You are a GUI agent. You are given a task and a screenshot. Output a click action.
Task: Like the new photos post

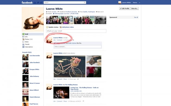click(x=54, y=79)
